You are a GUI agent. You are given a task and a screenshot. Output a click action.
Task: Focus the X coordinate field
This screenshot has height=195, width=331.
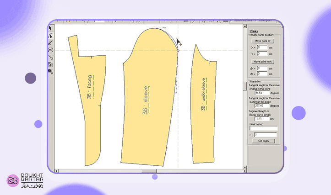click(262, 47)
